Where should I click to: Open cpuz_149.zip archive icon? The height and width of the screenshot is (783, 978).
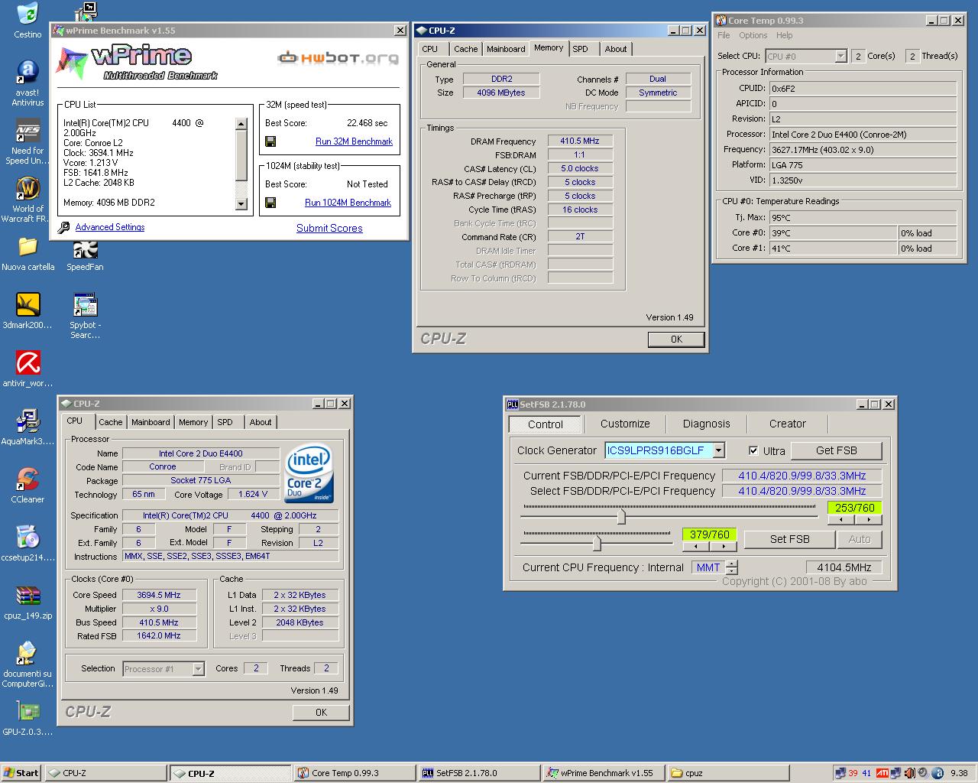click(x=28, y=603)
